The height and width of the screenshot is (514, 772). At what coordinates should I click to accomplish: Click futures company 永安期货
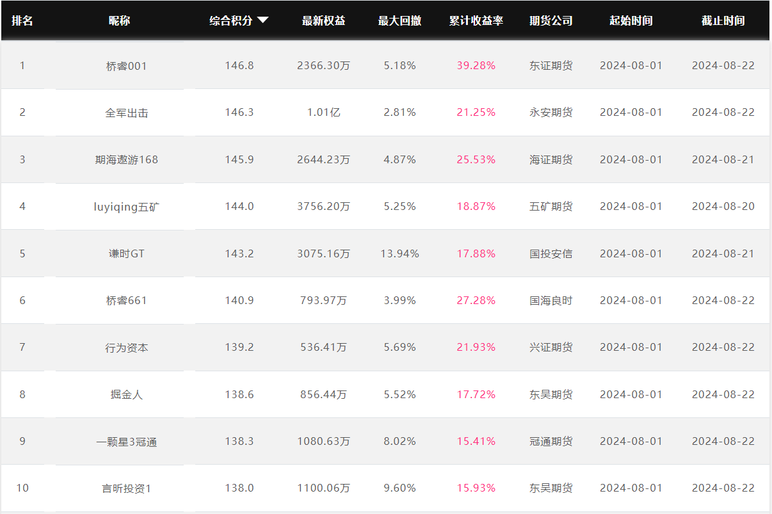551,113
